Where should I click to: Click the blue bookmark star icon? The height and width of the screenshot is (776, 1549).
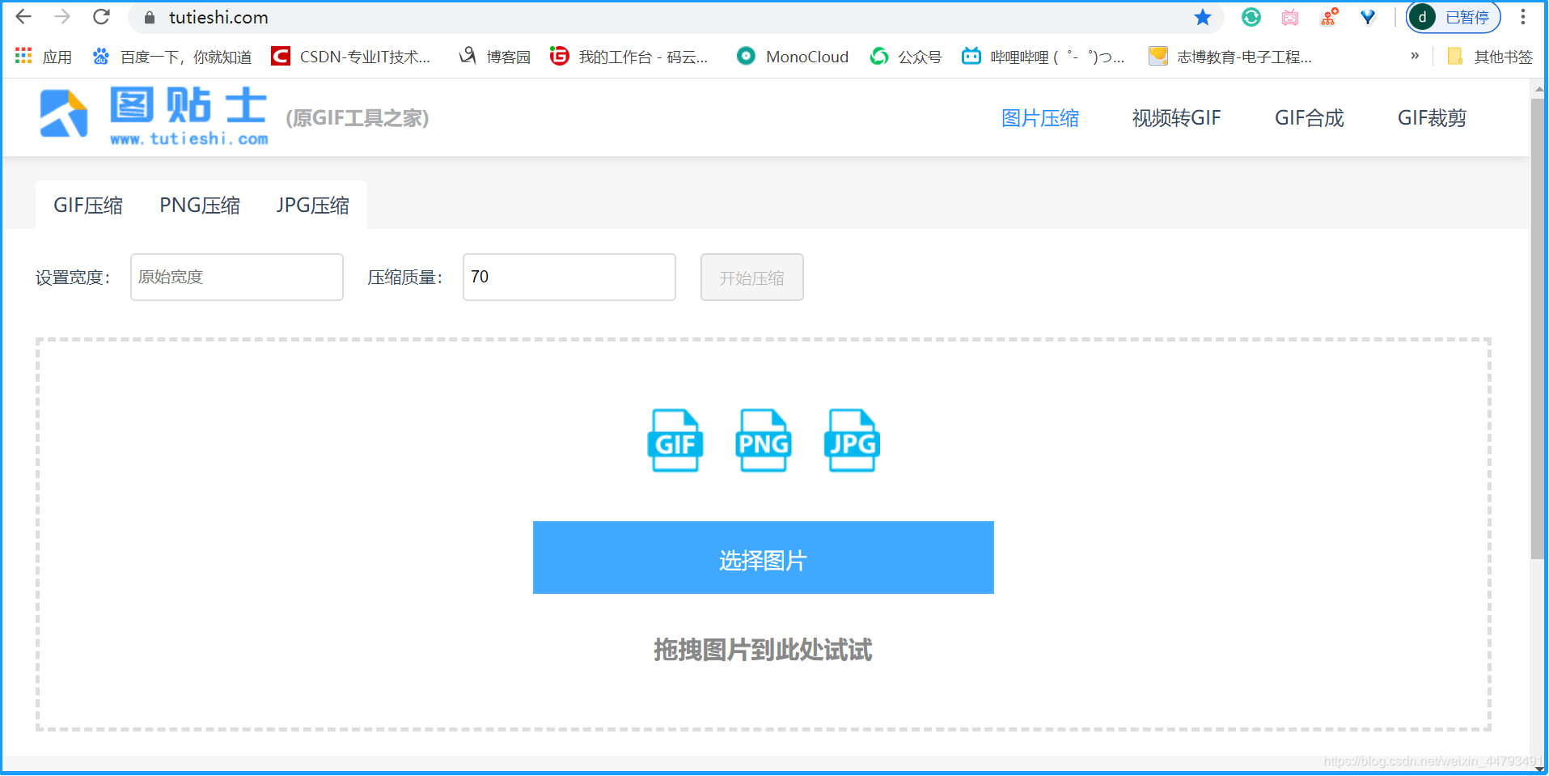tap(1203, 17)
